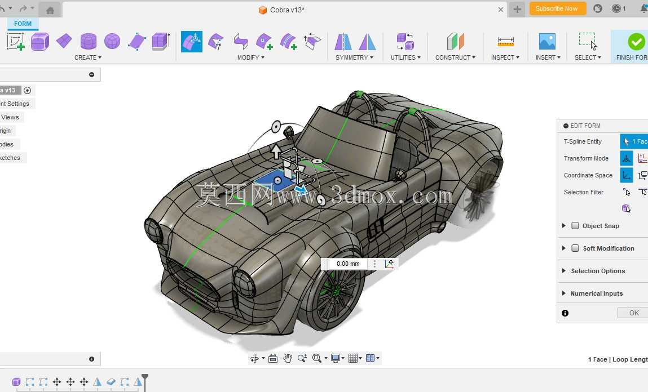This screenshot has width=648, height=392.
Task: Open the INSERT dropdown menu
Action: tap(548, 57)
